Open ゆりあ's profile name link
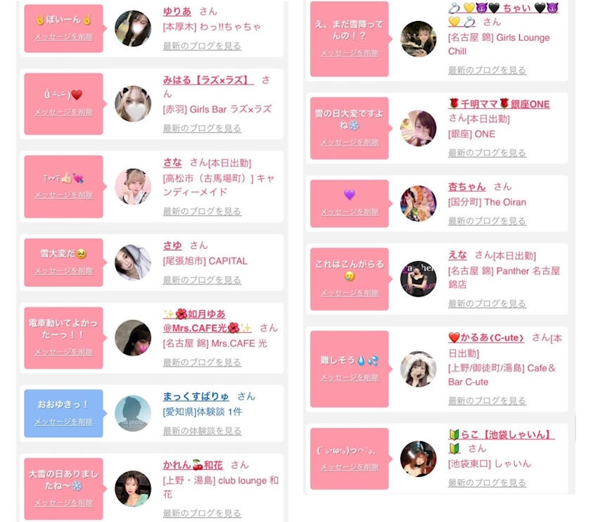 177,11
